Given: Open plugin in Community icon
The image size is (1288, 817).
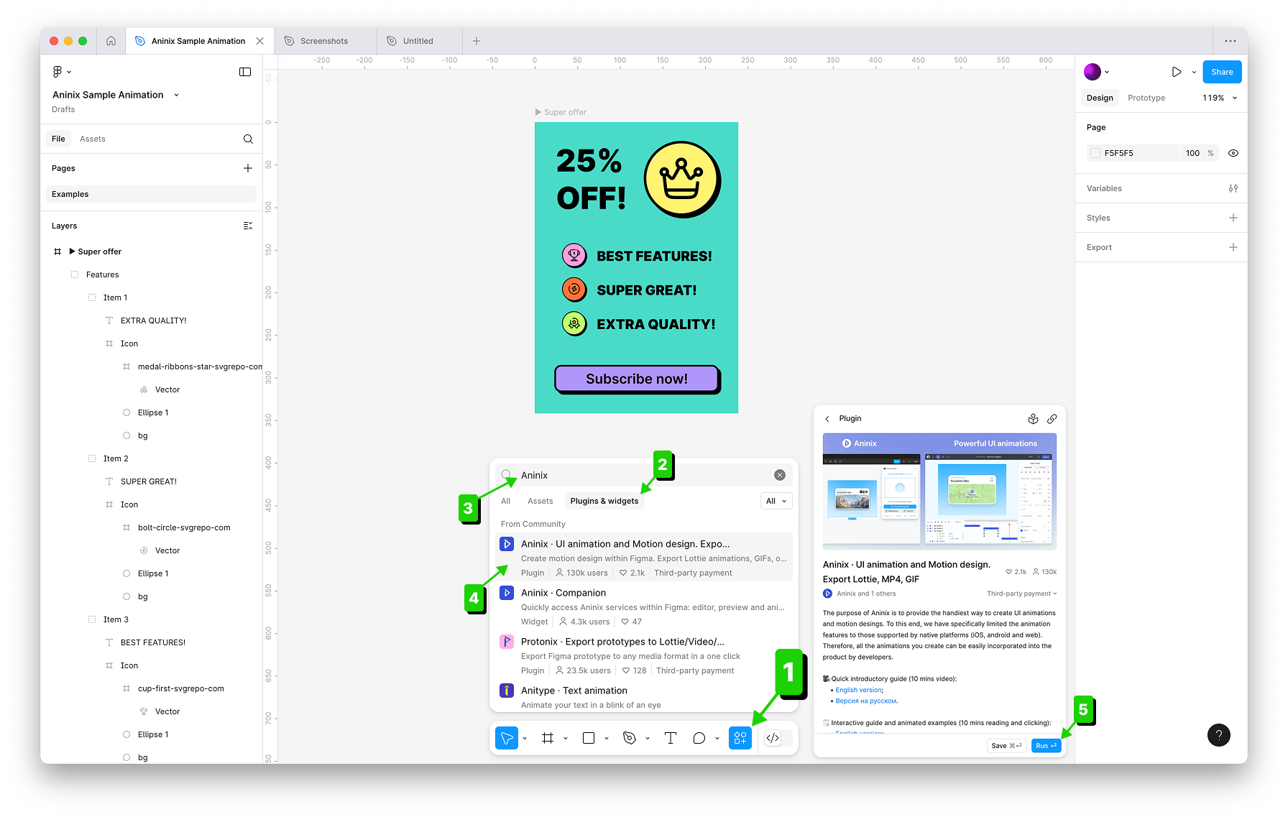Looking at the screenshot, I should point(1033,418).
